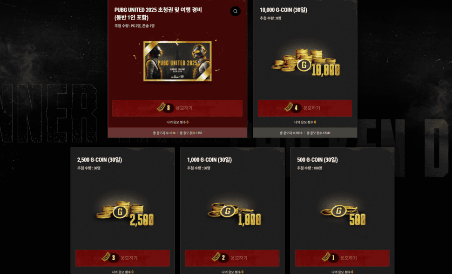Click the 8-ticket icon on PUBG UNITED entry button
The image size is (452, 274).
(x=165, y=108)
